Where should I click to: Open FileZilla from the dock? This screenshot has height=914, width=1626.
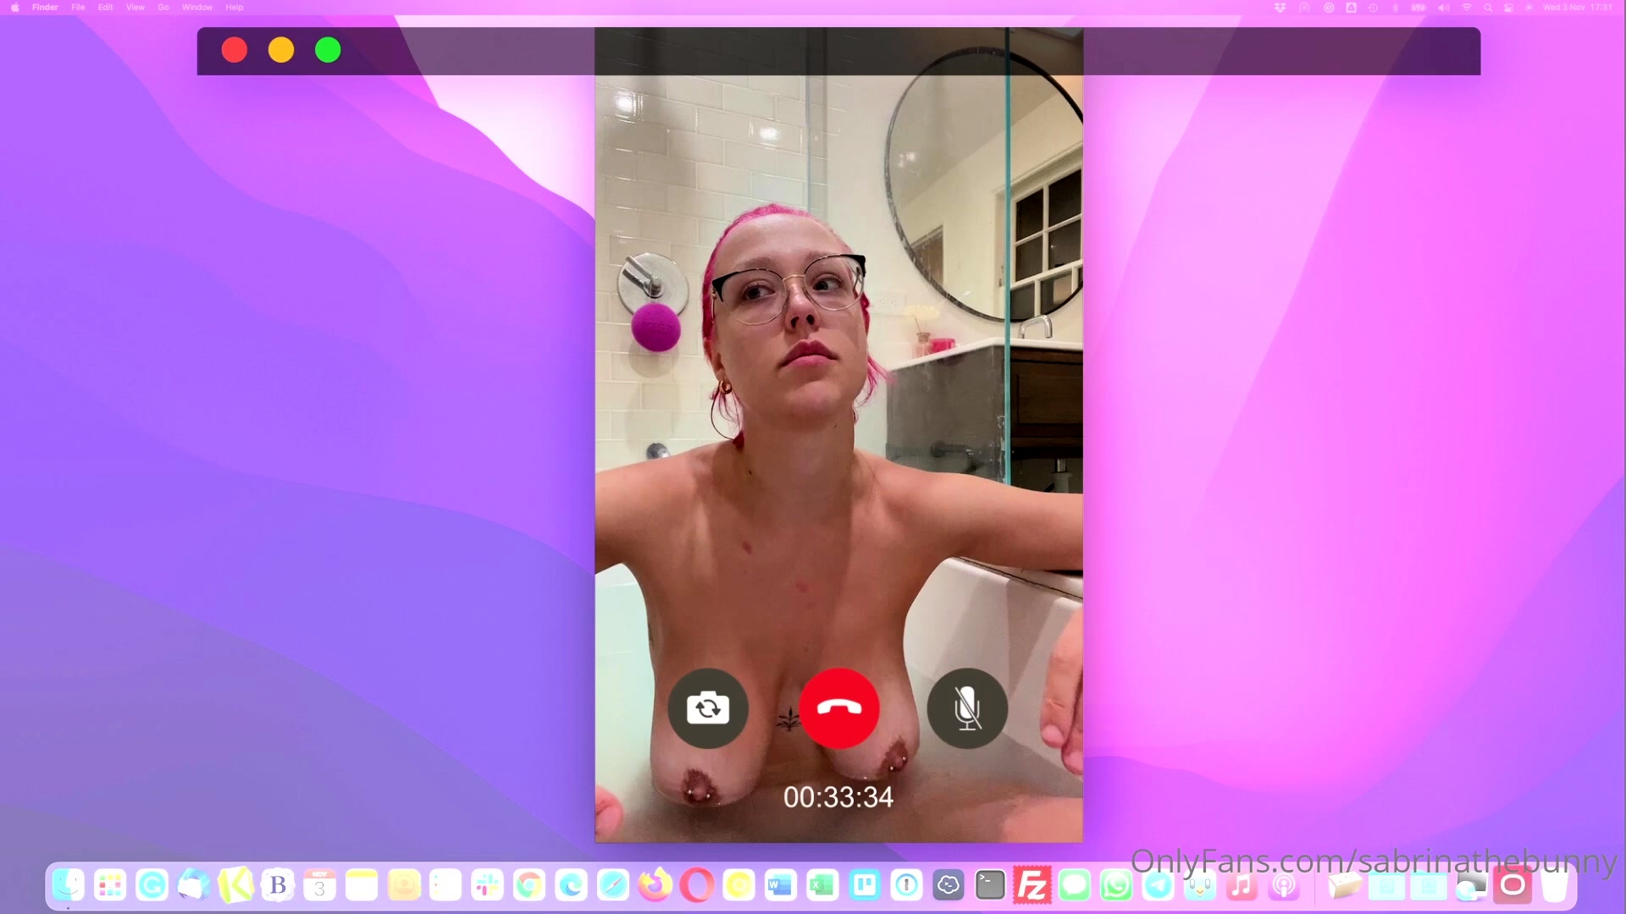(x=1031, y=886)
